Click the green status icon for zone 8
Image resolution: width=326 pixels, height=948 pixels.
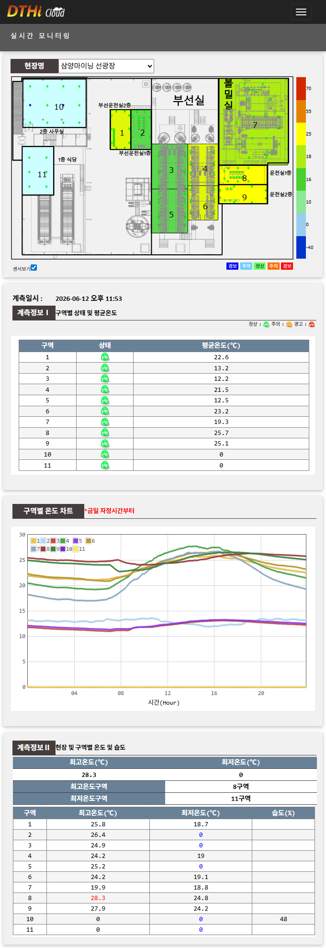(x=105, y=433)
